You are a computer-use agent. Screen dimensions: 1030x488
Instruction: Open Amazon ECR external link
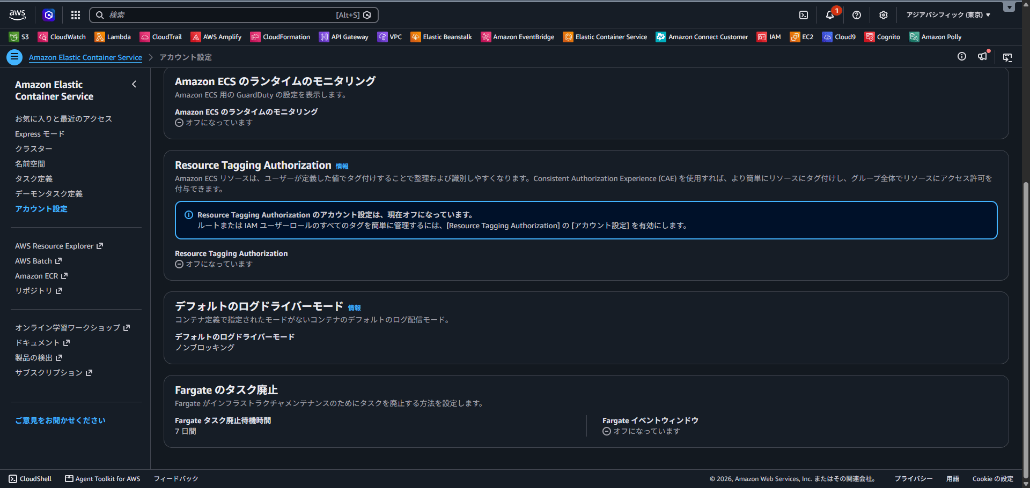[x=41, y=276]
